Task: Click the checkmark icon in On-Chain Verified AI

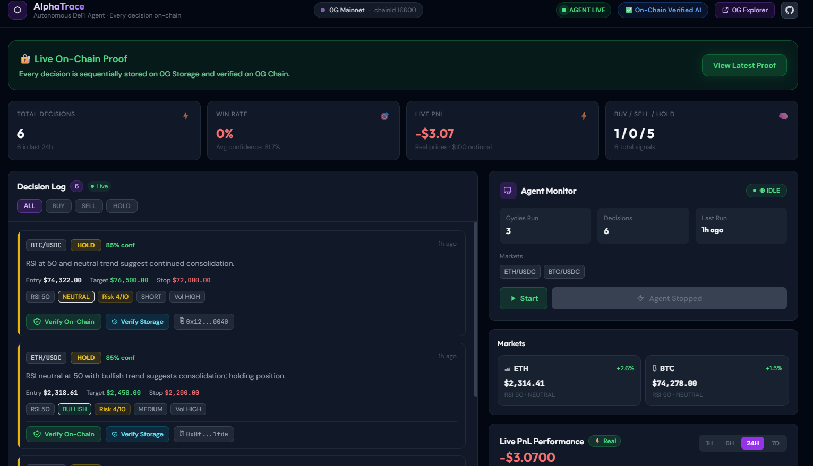Action: pyautogui.click(x=629, y=10)
